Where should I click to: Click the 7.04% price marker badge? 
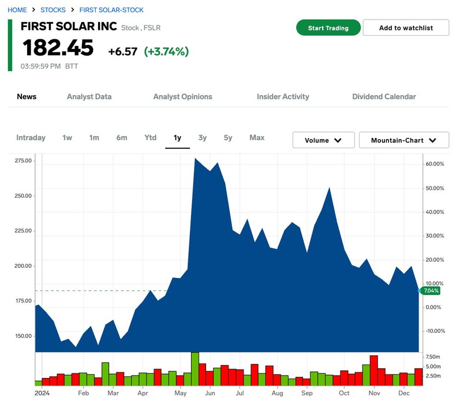[431, 290]
